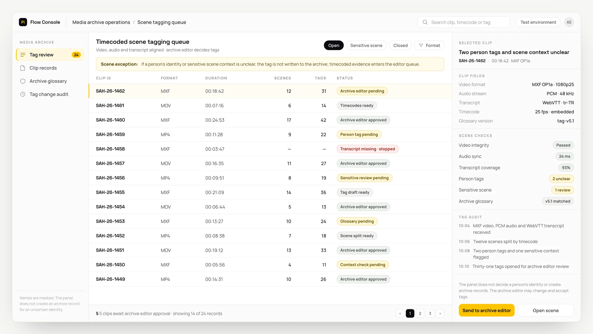The height and width of the screenshot is (334, 593).
Task: Select the Open filter pill
Action: tap(334, 45)
